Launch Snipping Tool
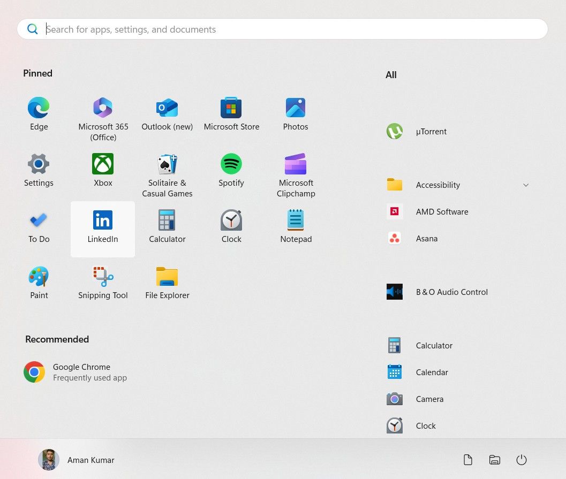 (x=103, y=283)
